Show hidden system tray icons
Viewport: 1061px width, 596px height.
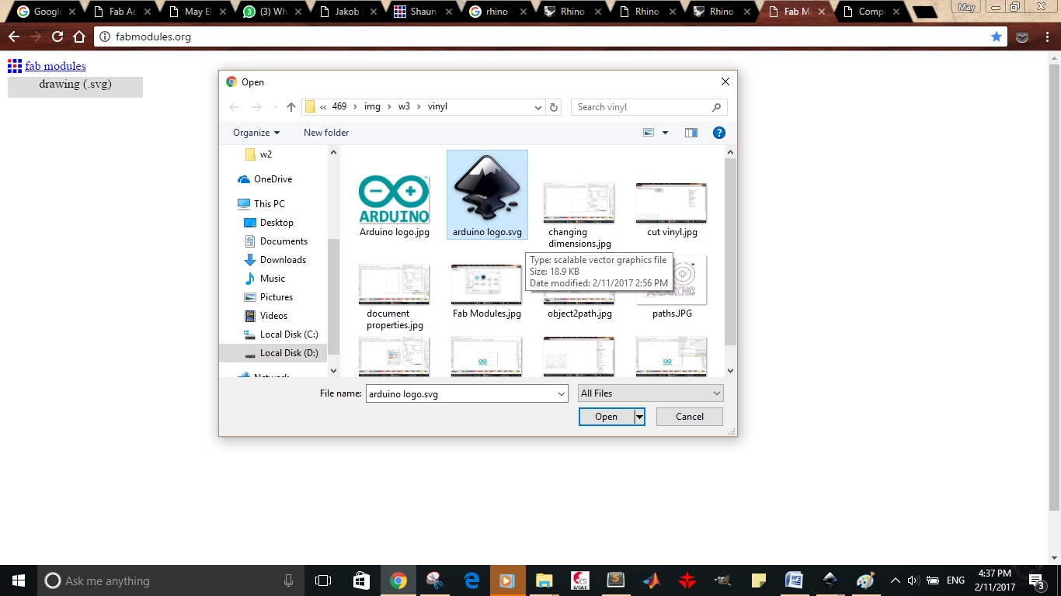[x=896, y=580]
